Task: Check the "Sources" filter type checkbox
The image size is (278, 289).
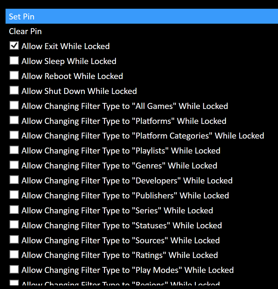Action: (14, 240)
